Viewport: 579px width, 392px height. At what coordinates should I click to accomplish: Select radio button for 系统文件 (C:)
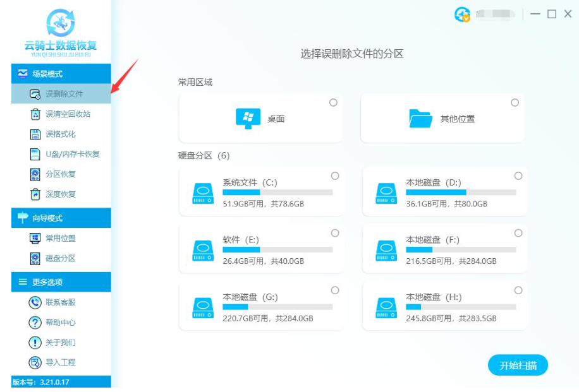coord(335,176)
